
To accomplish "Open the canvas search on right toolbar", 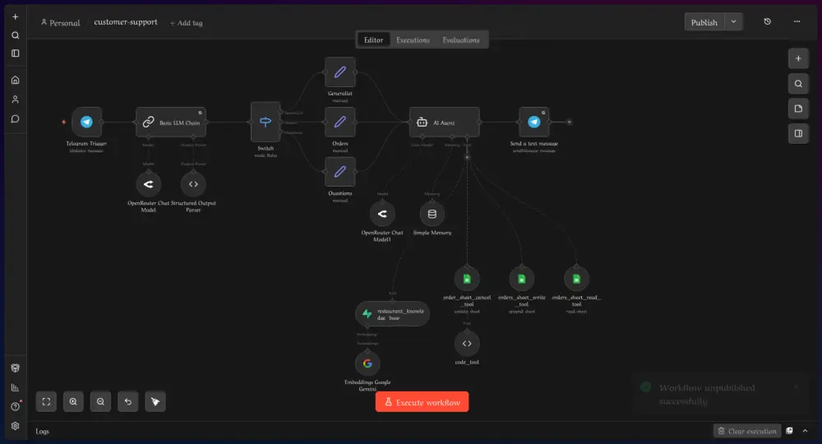I will (798, 83).
